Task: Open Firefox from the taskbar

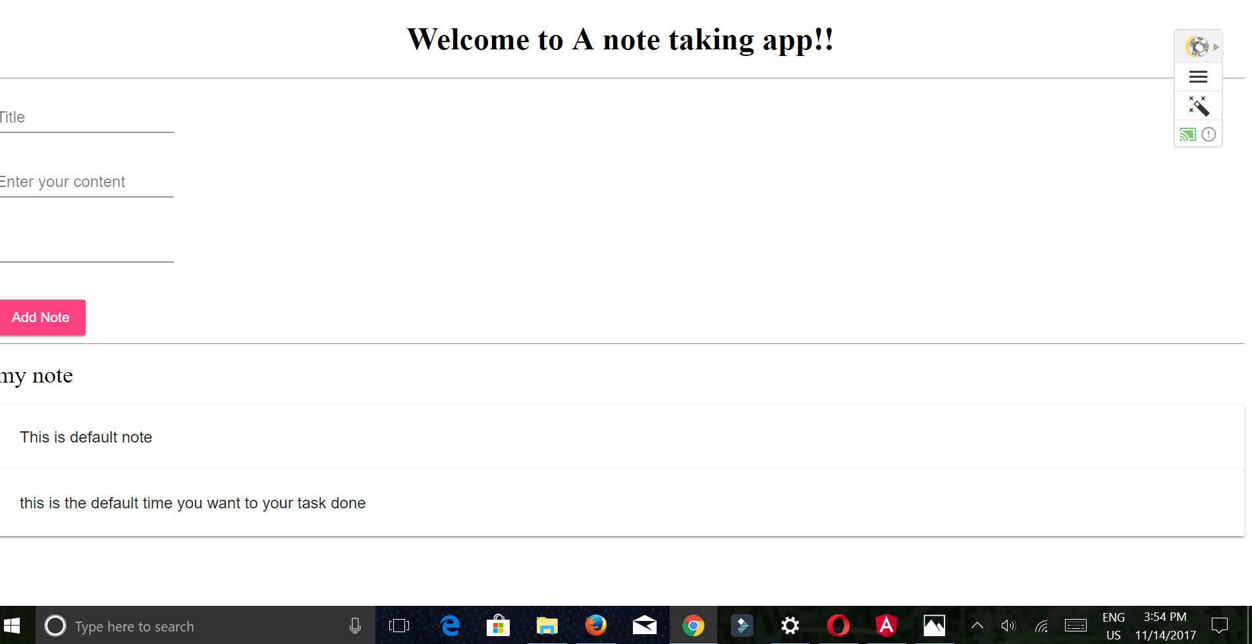Action: pyautogui.click(x=595, y=626)
